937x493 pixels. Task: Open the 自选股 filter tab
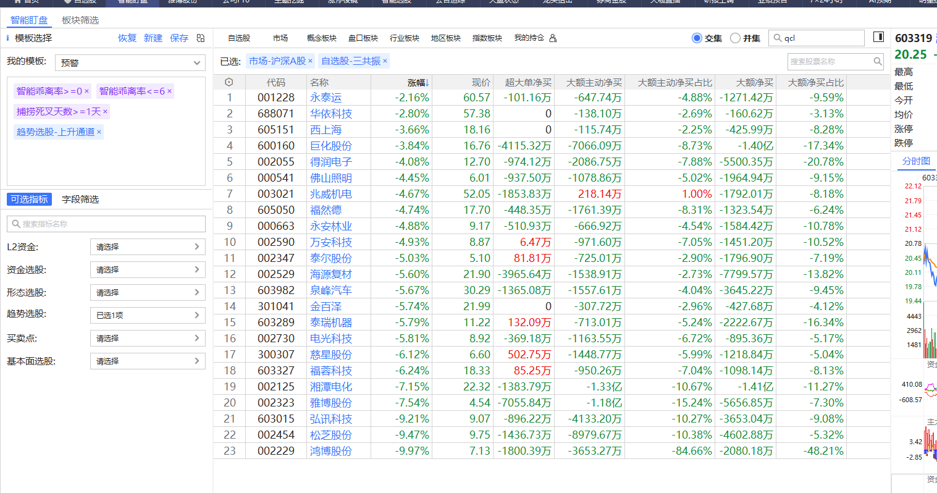239,38
